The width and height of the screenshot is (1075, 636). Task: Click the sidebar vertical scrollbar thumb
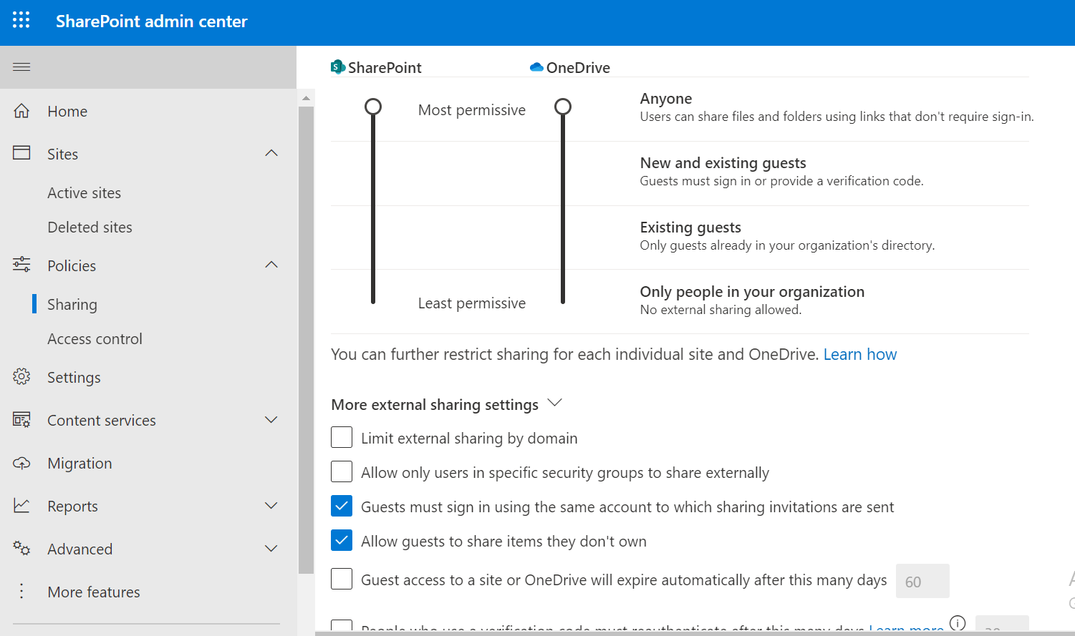click(306, 340)
